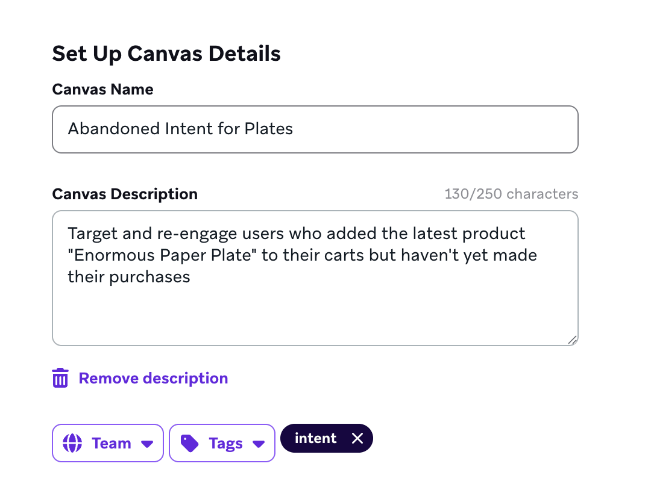
Task: Click the description box resize handle
Action: pyautogui.click(x=572, y=340)
